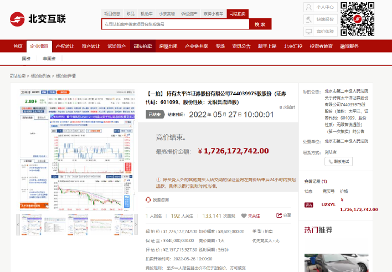
Task: Click the 我要咨询 headset icon
Action: pos(148,199)
